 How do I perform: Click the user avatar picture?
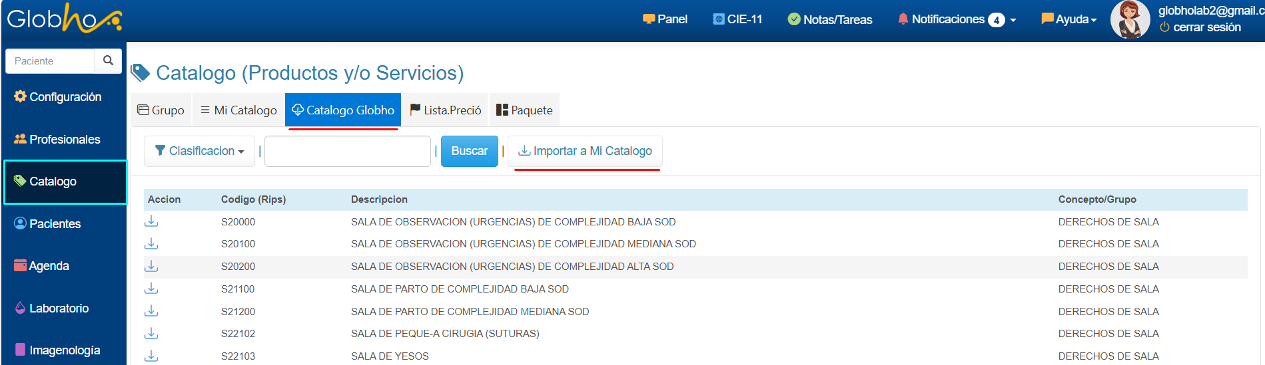click(1130, 20)
